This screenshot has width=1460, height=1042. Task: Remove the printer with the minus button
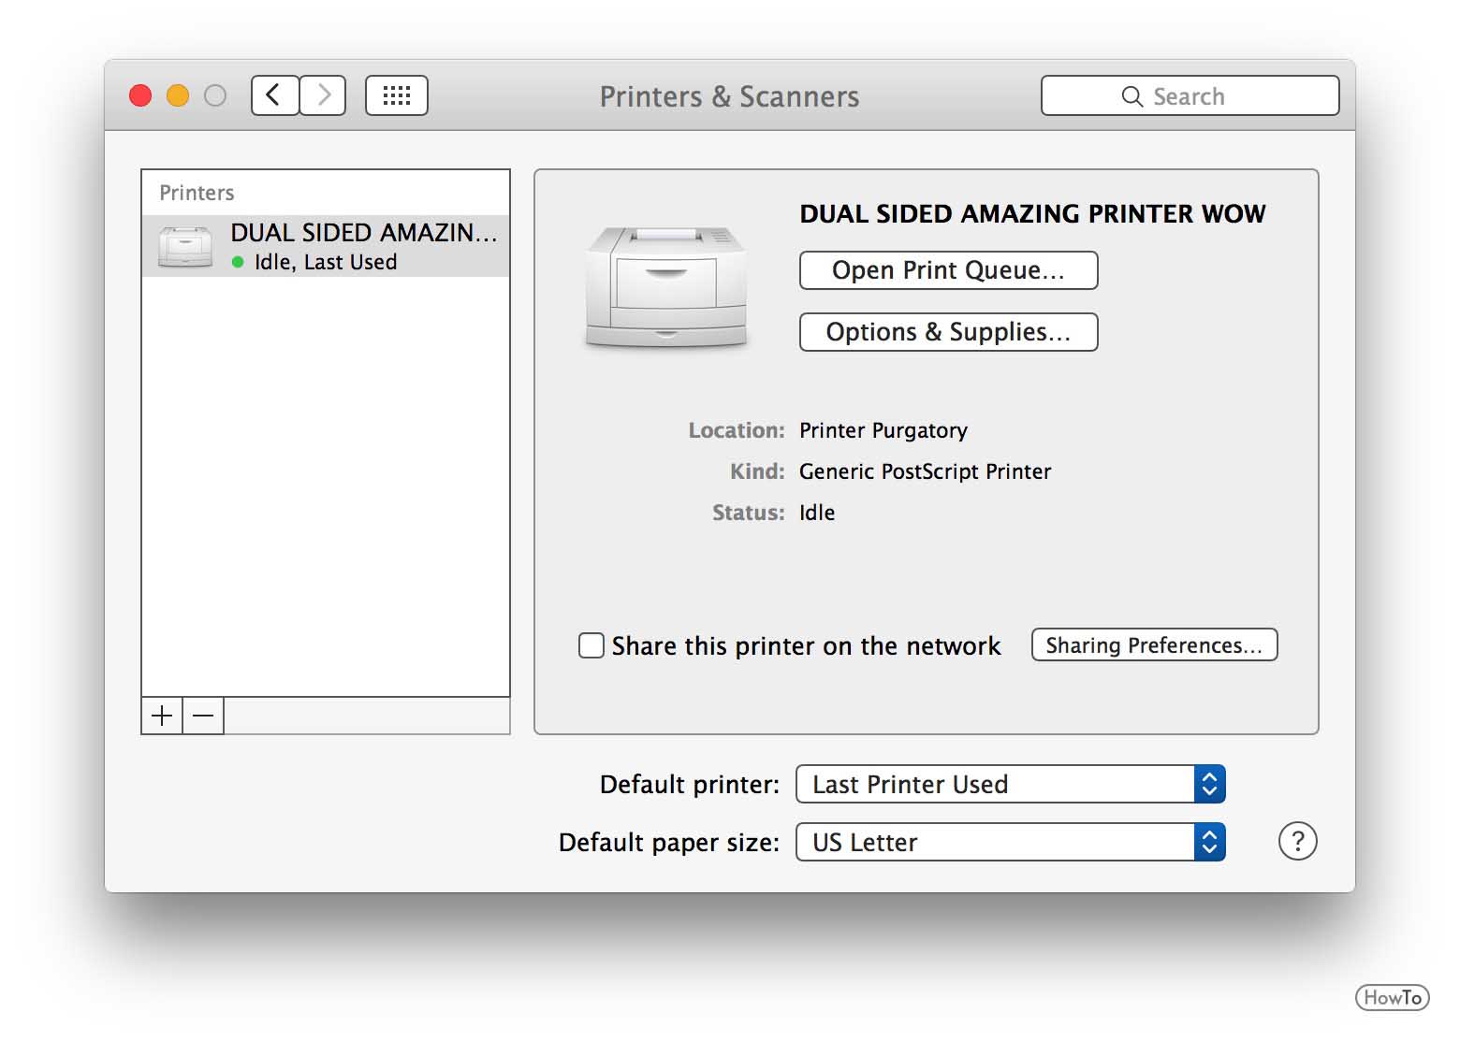tap(203, 716)
